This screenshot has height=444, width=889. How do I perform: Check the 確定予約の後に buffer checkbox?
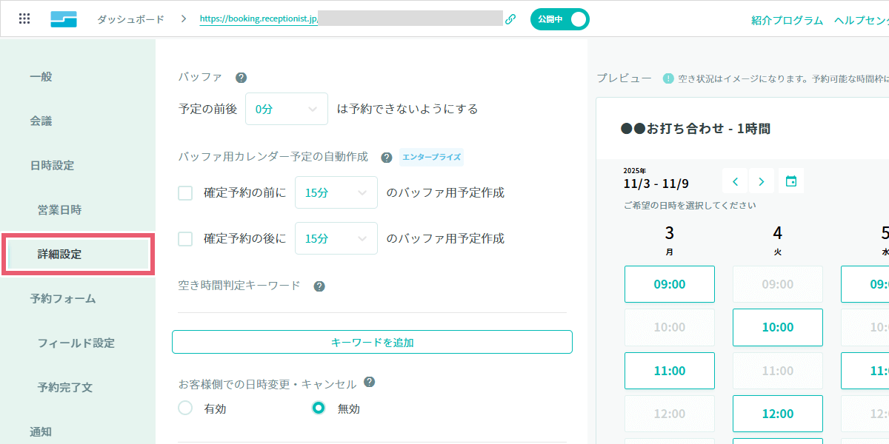click(185, 238)
